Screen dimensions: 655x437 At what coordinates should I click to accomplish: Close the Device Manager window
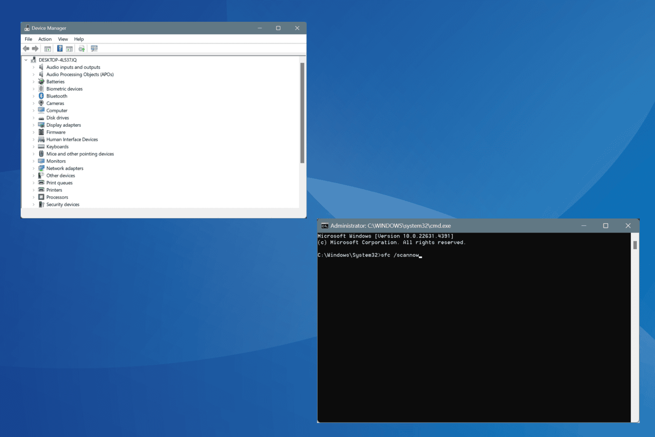pyautogui.click(x=297, y=28)
